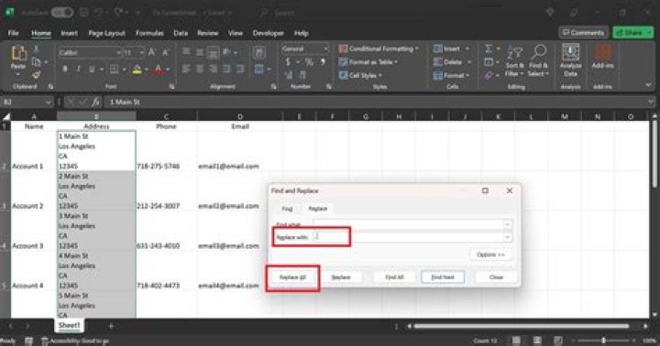Switch to Insert ribbon tab

point(69,33)
